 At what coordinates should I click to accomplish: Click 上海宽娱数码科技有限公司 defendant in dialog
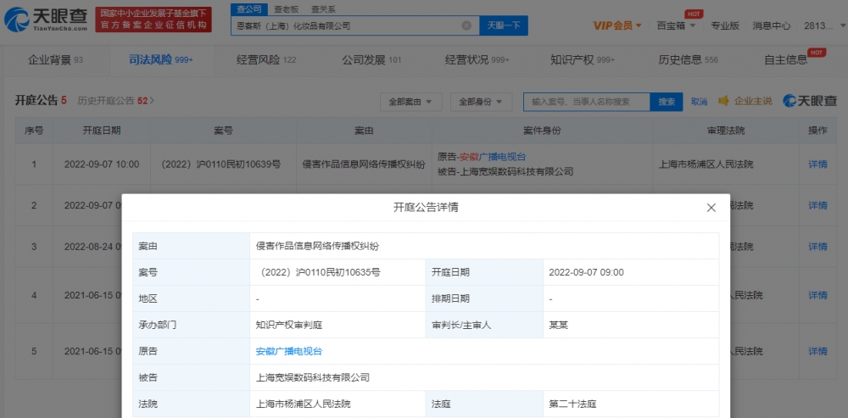(x=313, y=377)
